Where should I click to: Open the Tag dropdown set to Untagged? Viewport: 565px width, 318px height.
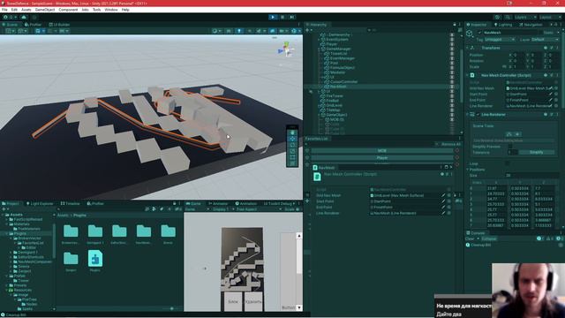pyautogui.click(x=500, y=39)
